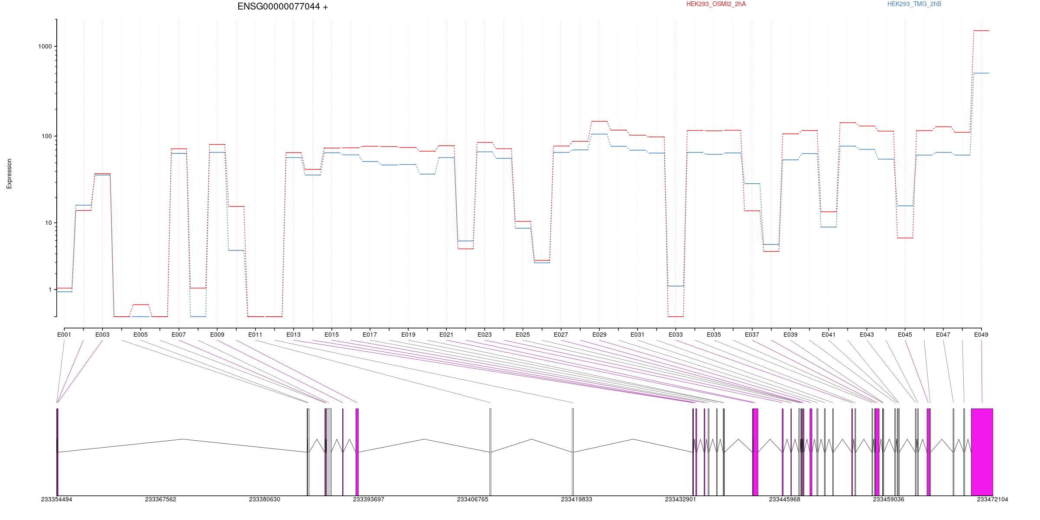Viewport: 1040px width, 520px height.
Task: Select exon label E027
Action: (561, 335)
